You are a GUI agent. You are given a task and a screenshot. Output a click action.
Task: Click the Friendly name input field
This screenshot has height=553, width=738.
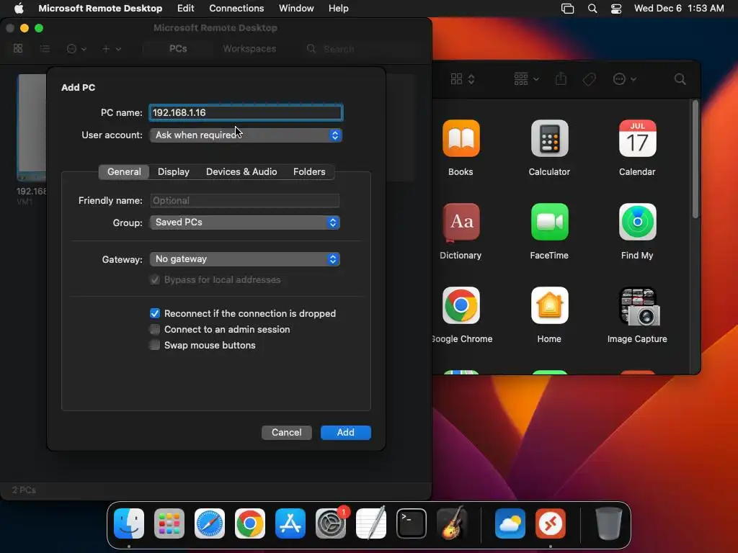point(245,200)
